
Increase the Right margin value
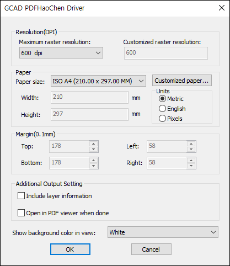(191, 160)
